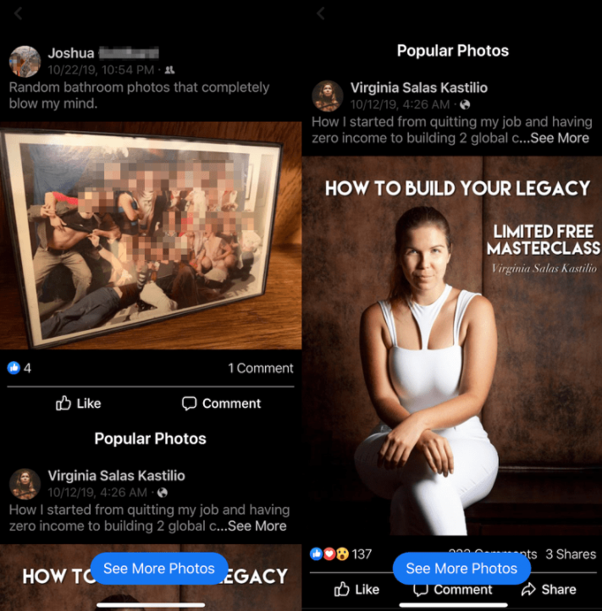
Task: Like the masterclass post
Action: pos(356,589)
